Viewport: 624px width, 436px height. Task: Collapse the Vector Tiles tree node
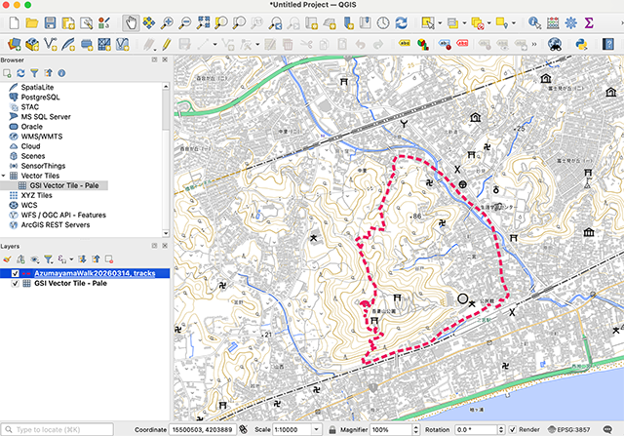tap(4, 176)
